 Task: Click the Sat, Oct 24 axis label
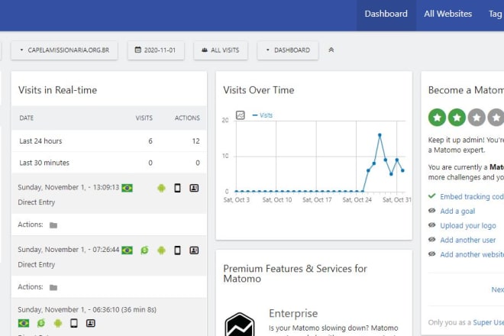(357, 199)
